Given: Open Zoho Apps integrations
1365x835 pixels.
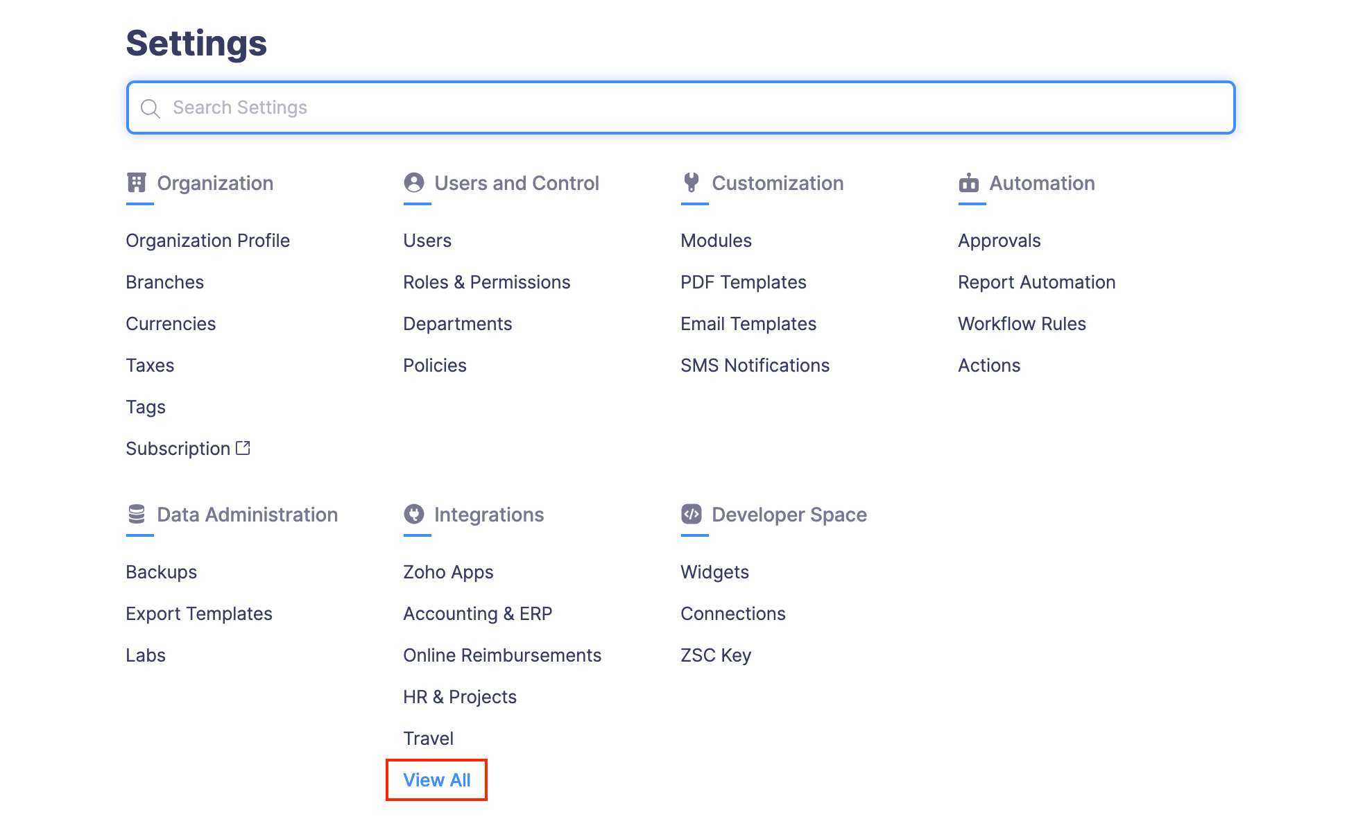Looking at the screenshot, I should pyautogui.click(x=448, y=572).
